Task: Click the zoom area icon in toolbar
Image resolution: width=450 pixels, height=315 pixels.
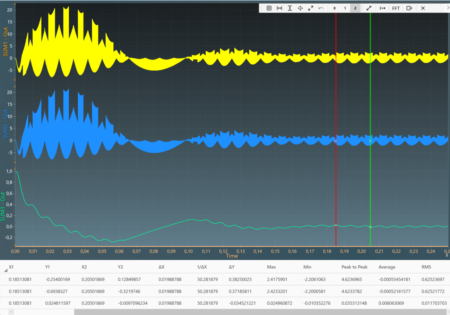Action: pyautogui.click(x=269, y=8)
